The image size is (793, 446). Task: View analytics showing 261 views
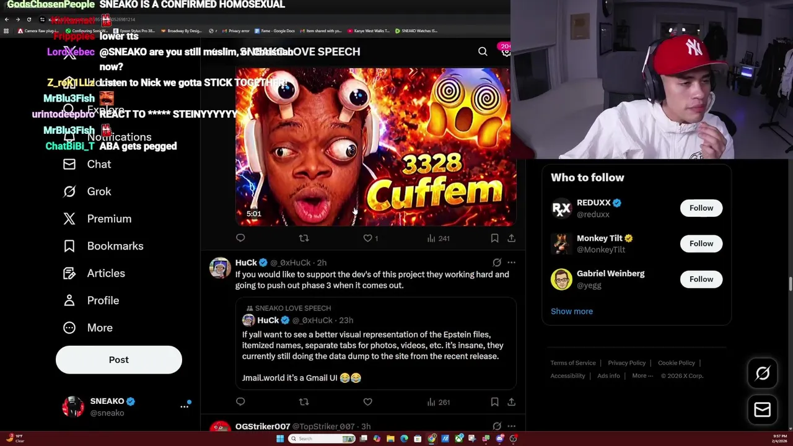tap(438, 402)
